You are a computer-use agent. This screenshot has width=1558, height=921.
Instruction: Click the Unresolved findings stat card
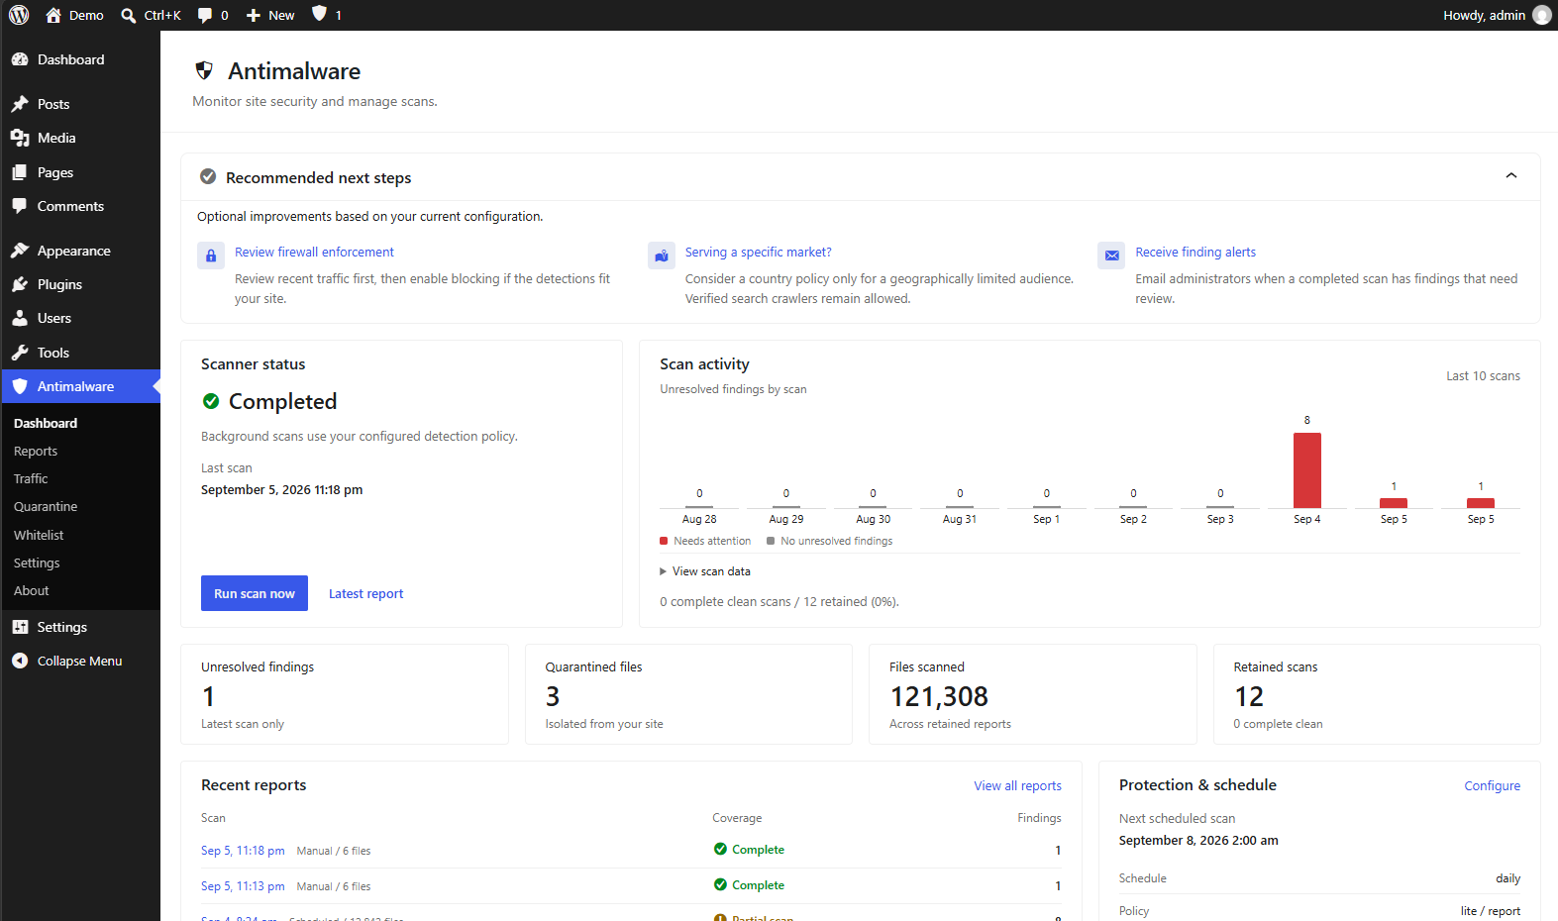[x=345, y=694]
